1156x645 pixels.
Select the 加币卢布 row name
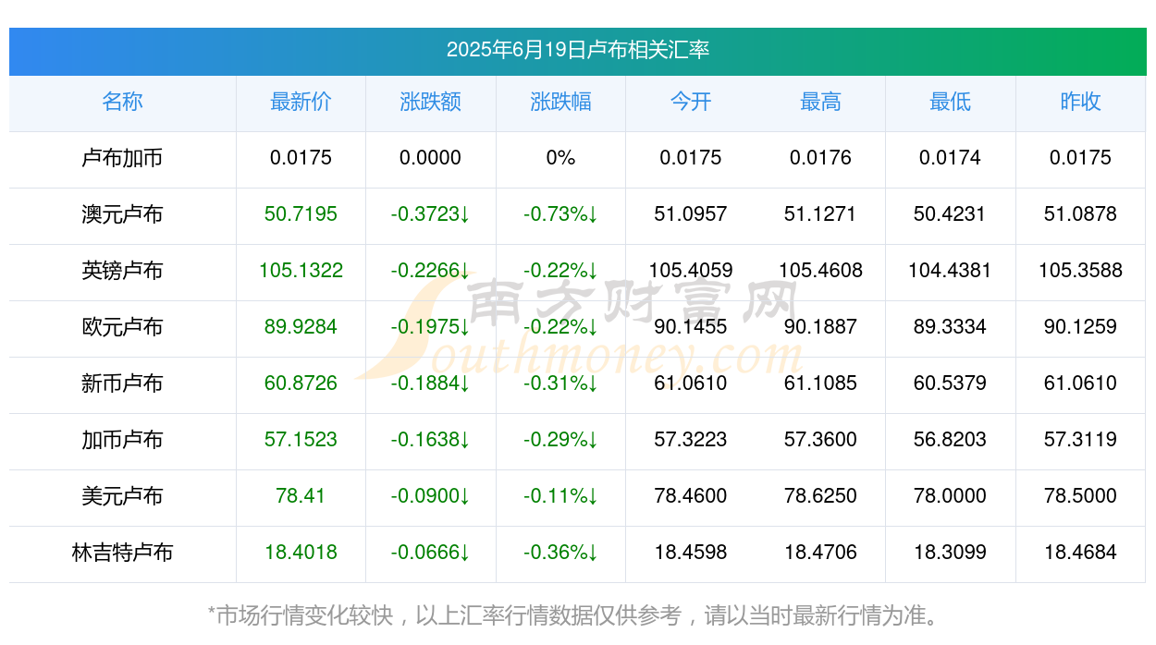(x=122, y=440)
